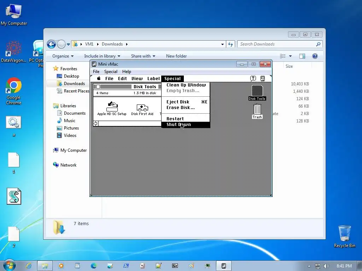This screenshot has height=271, width=362.
Task: Open the change view options dropdown arrow
Action: click(291, 56)
